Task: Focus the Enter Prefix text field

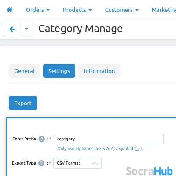Action: (109, 139)
